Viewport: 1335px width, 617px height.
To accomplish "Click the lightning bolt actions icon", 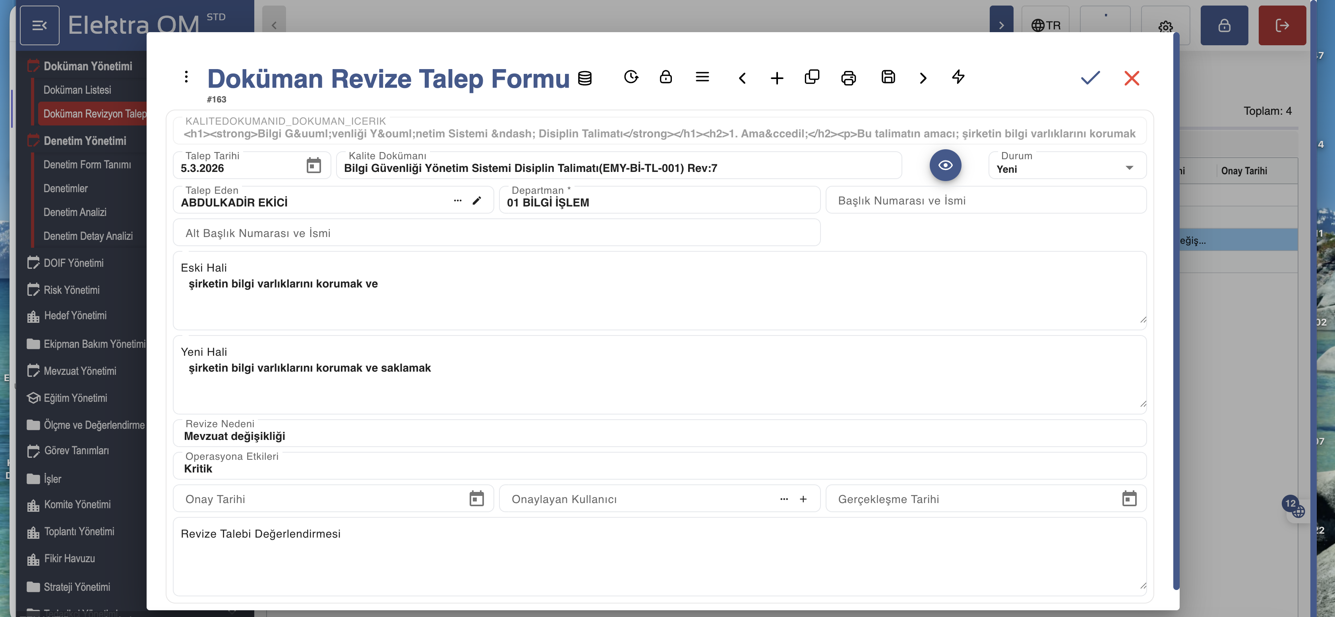I will pyautogui.click(x=958, y=77).
